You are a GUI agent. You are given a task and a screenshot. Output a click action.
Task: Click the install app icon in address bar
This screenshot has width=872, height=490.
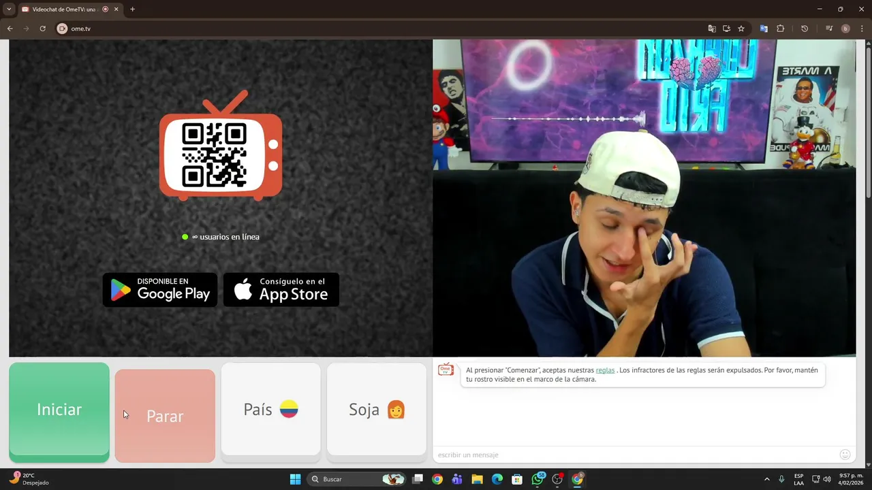(x=726, y=29)
